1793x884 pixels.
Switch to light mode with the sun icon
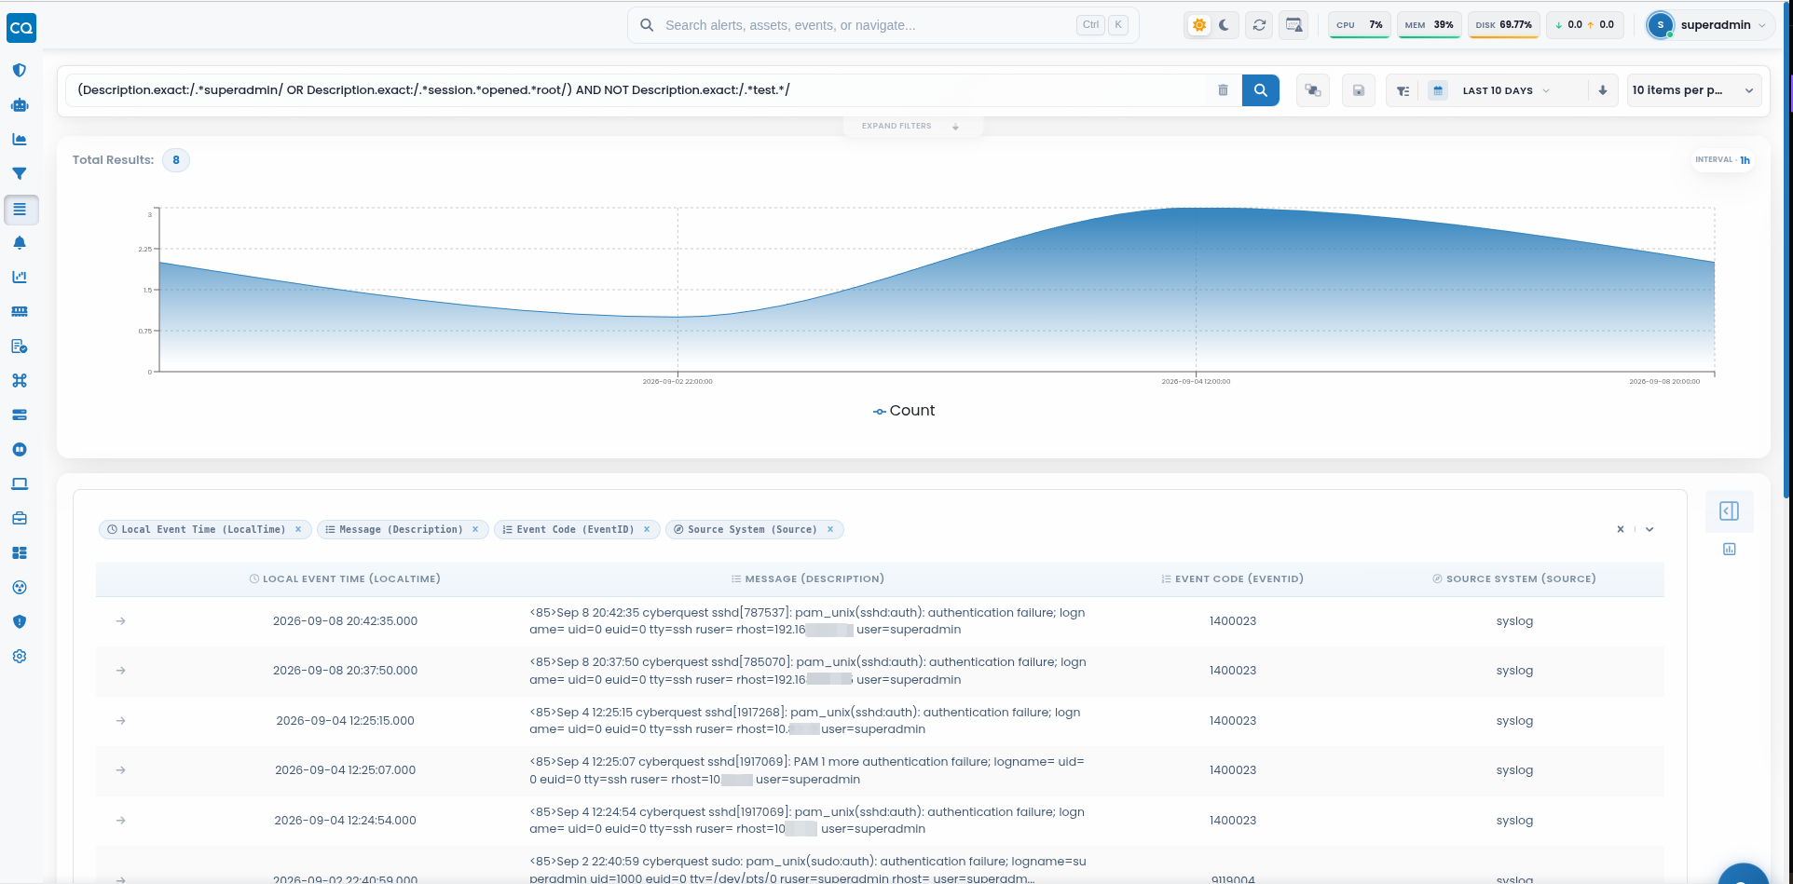tap(1199, 25)
